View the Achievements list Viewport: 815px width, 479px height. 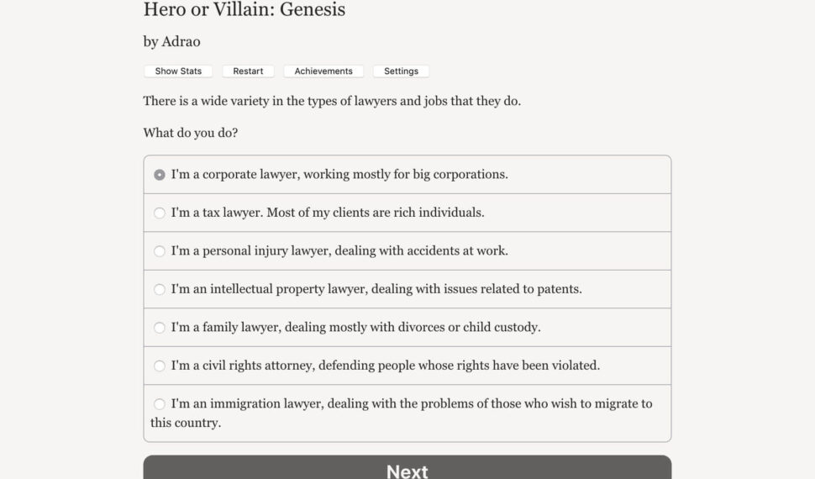click(x=323, y=71)
